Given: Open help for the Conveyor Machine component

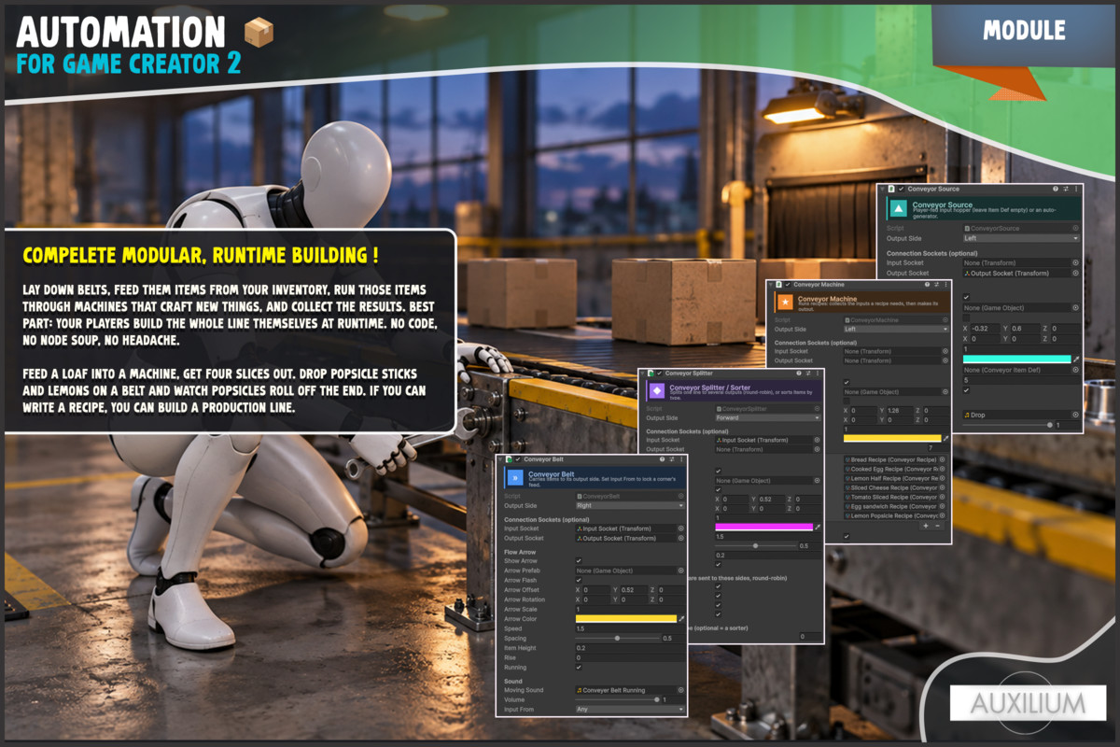Looking at the screenshot, I should [927, 285].
